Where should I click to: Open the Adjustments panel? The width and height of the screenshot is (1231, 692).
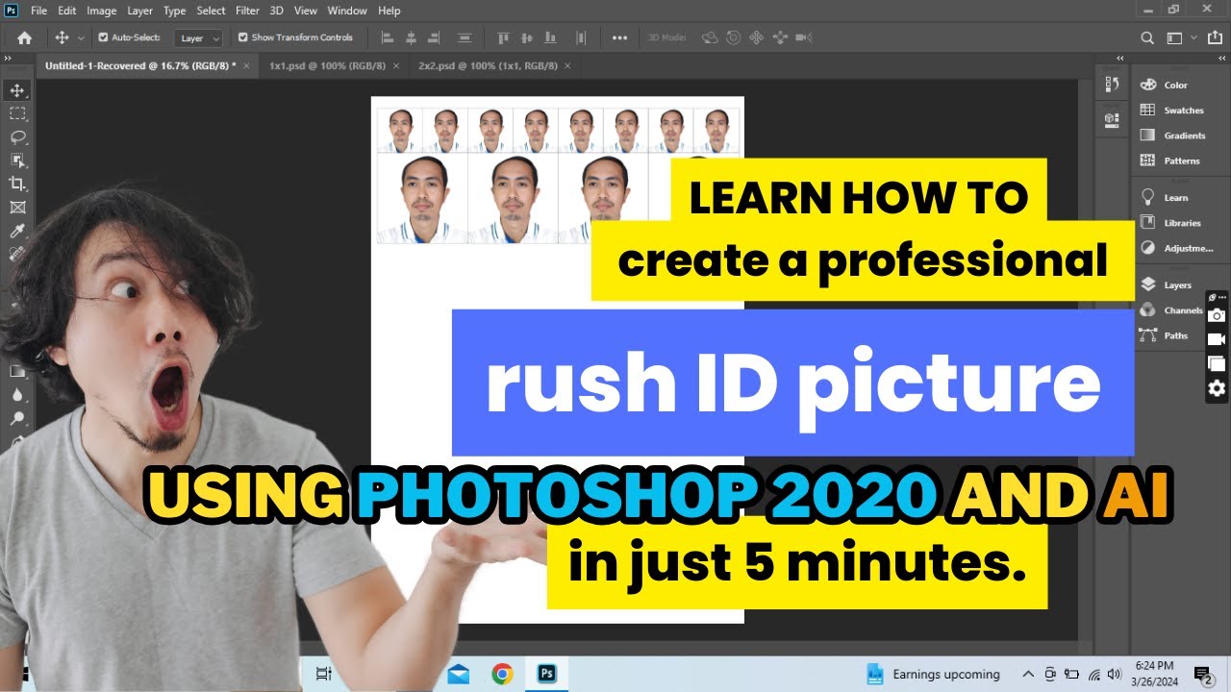[x=1175, y=248]
